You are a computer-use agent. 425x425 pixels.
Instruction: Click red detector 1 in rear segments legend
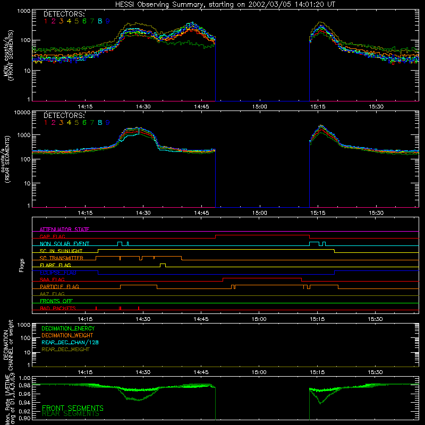click(46, 123)
